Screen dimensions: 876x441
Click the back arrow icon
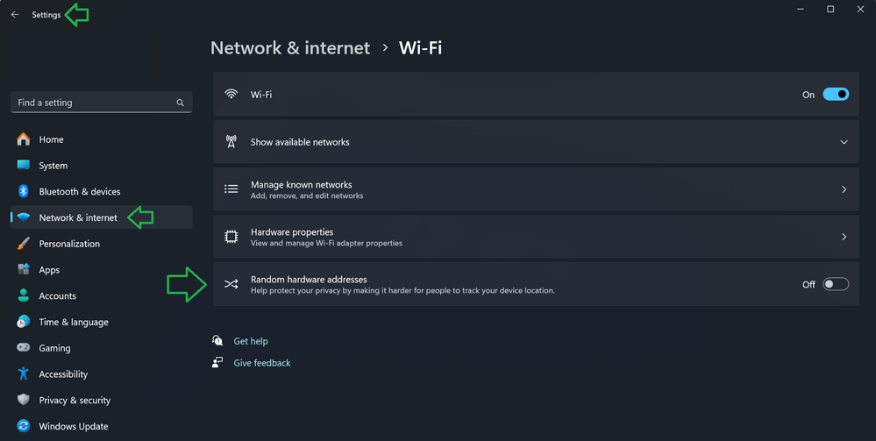click(15, 15)
